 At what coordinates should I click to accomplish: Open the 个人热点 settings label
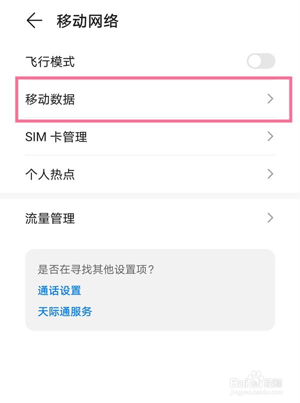click(x=50, y=174)
